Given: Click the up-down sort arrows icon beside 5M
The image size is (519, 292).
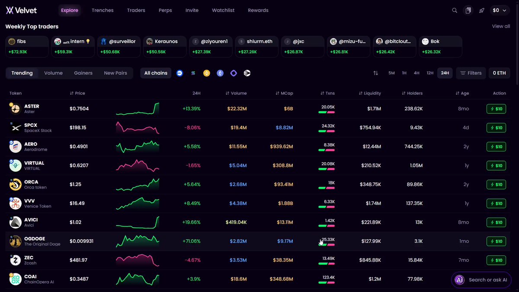Looking at the screenshot, I should click(x=375, y=73).
